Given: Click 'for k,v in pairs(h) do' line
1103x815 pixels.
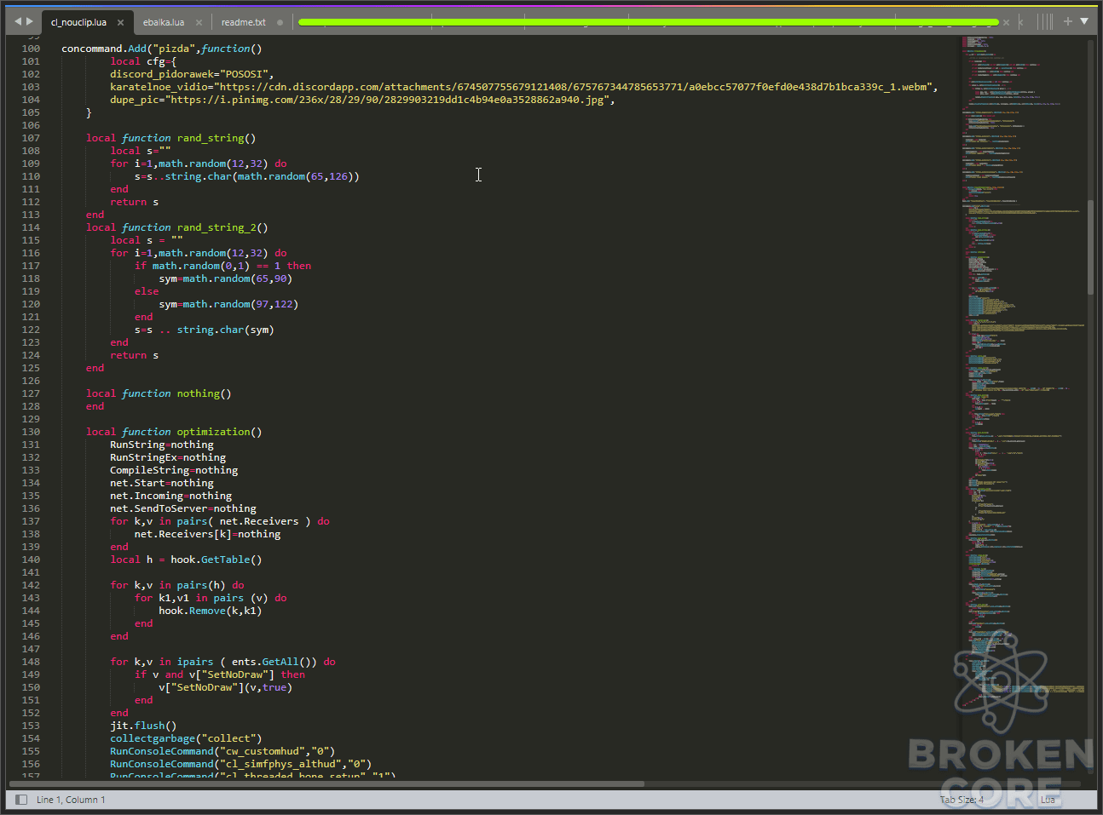Looking at the screenshot, I should coord(177,585).
